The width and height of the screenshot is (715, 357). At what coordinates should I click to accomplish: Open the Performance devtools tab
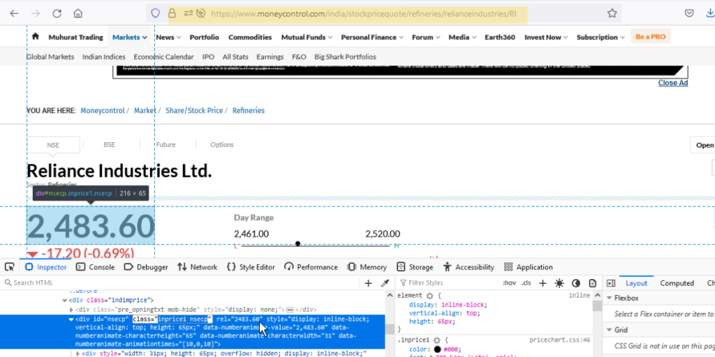[x=311, y=267]
